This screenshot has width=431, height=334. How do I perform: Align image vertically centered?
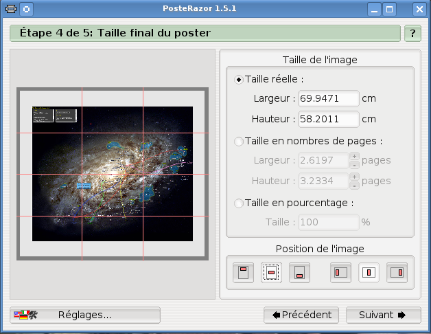coord(271,272)
